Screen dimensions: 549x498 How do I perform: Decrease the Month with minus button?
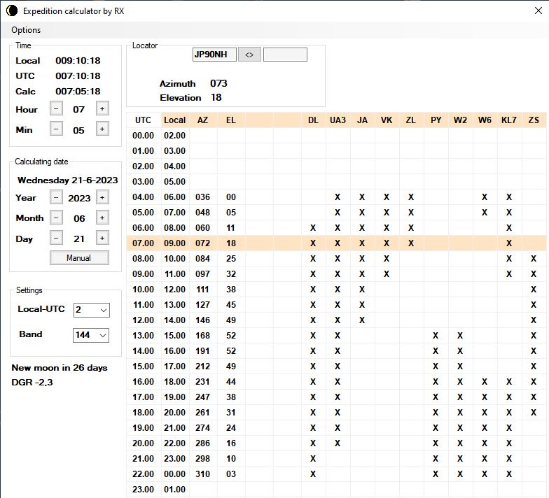tap(56, 218)
